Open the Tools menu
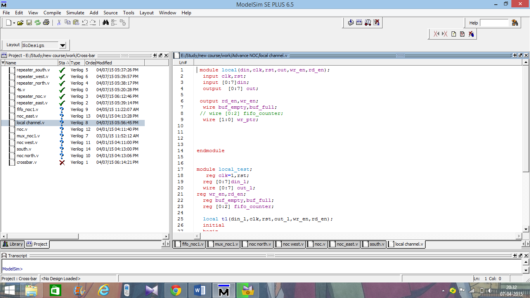 click(129, 13)
